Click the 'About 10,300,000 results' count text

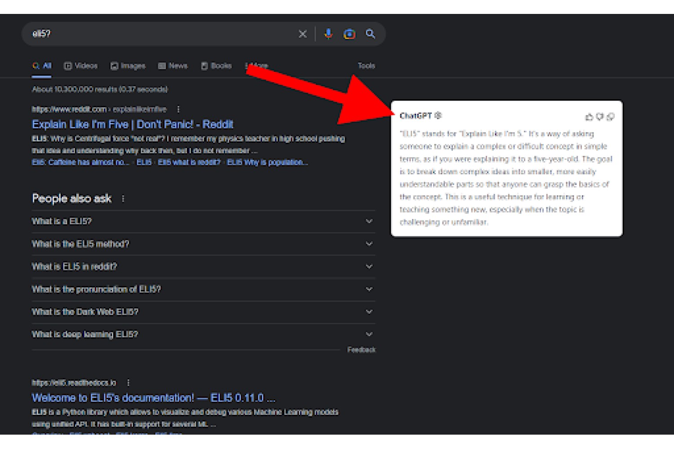[100, 89]
